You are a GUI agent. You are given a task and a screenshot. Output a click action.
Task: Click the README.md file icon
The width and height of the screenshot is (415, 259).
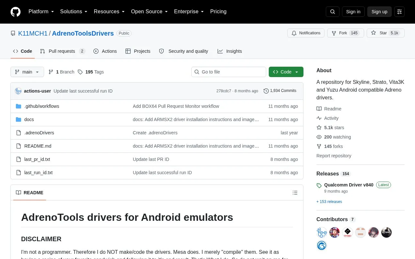pyautogui.click(x=18, y=146)
